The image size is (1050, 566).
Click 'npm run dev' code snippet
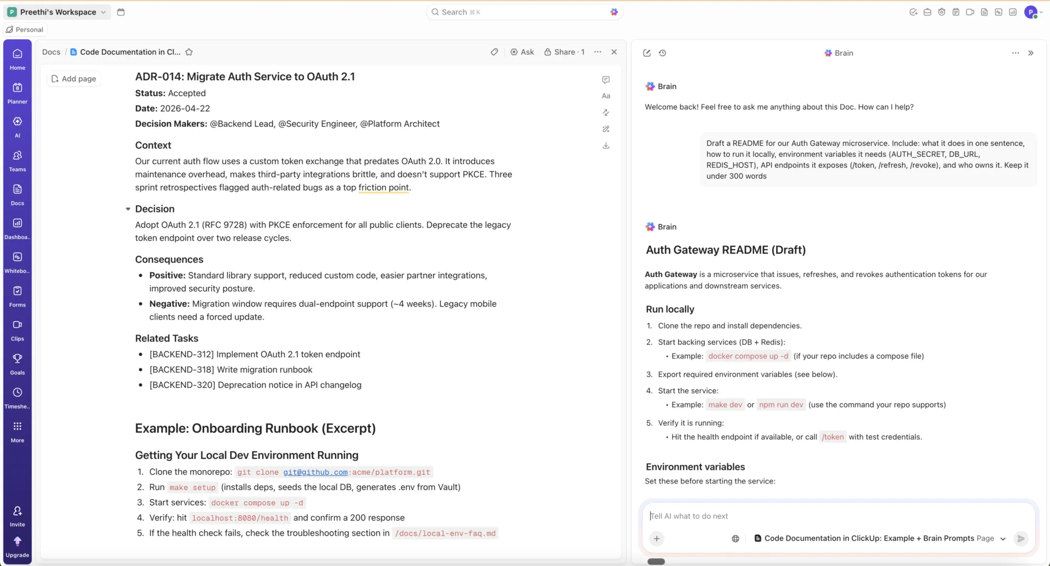pos(781,405)
